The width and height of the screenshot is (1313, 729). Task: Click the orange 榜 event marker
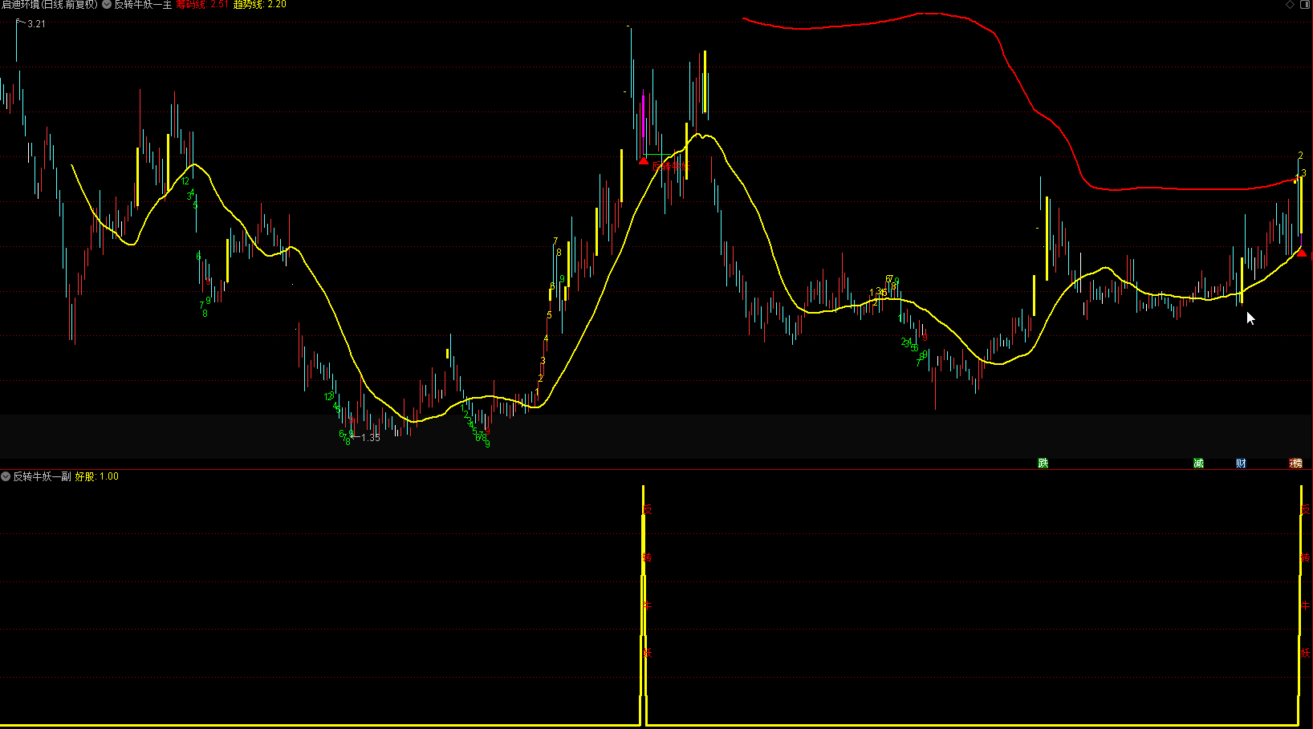(1295, 464)
